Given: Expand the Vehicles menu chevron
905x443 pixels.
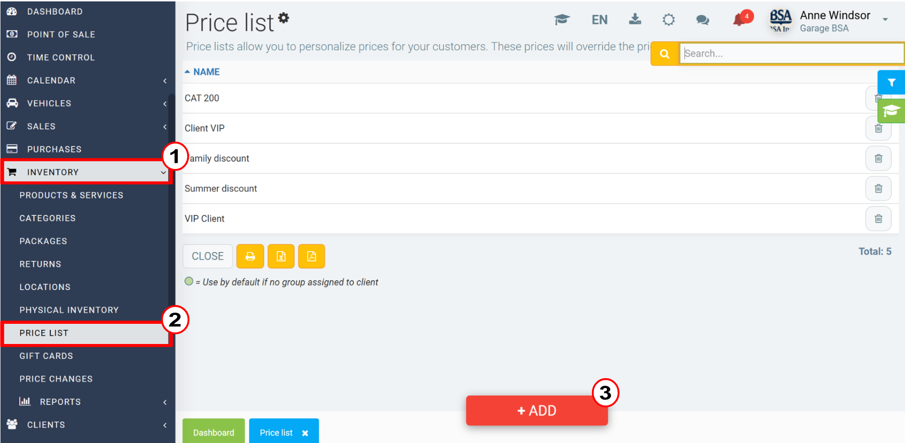Looking at the screenshot, I should coord(165,104).
